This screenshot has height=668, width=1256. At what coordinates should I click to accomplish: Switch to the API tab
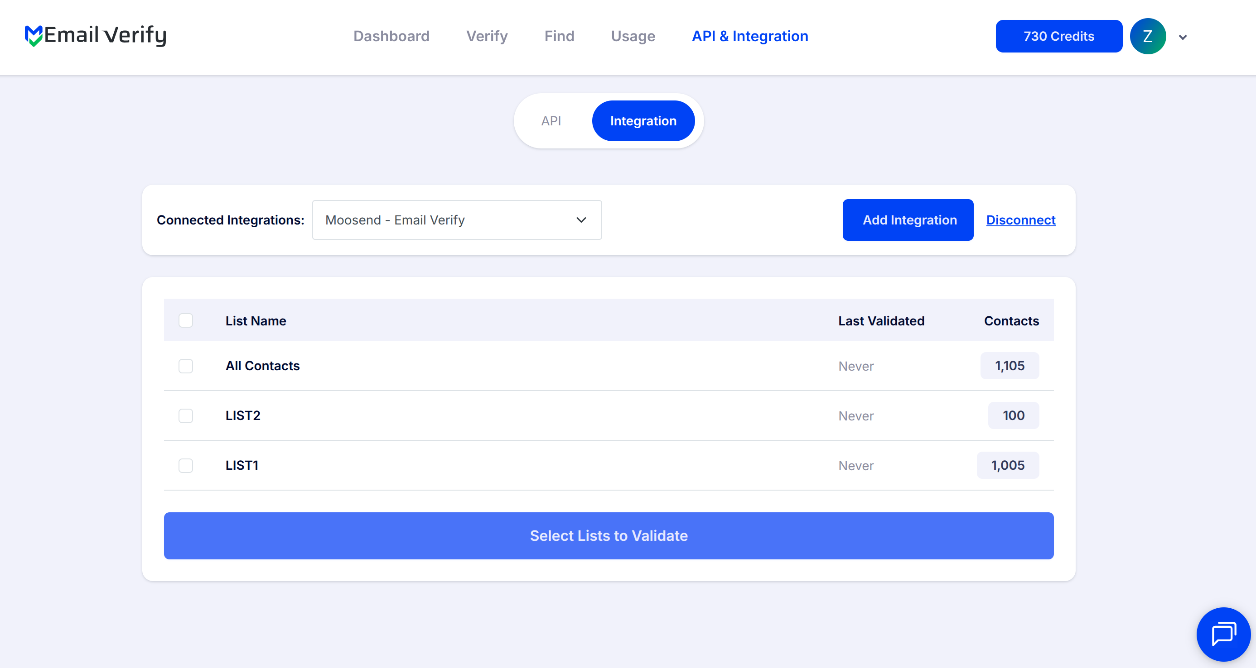point(551,121)
